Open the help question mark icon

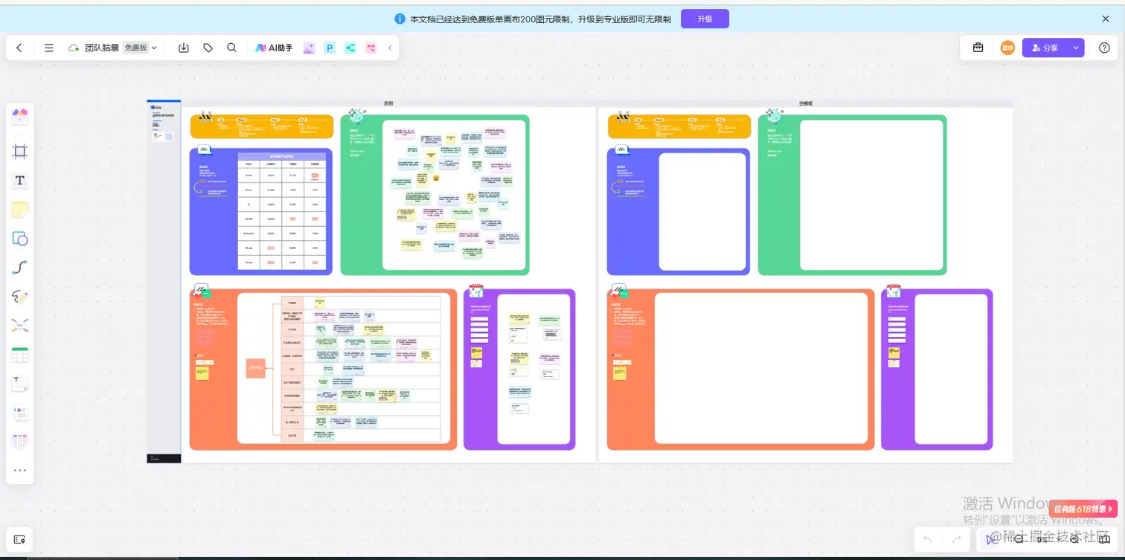coord(1105,48)
